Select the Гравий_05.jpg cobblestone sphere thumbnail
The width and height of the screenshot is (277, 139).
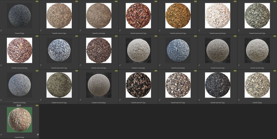coord(19,120)
